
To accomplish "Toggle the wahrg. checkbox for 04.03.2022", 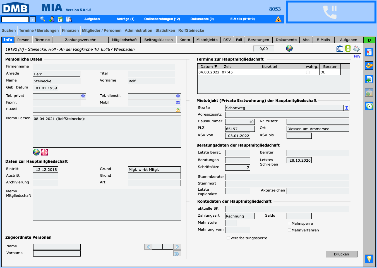I will pyautogui.click(x=308, y=72).
